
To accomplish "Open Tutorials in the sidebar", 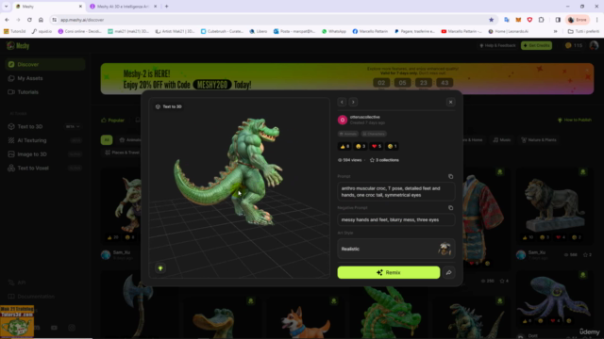I will coord(45,92).
